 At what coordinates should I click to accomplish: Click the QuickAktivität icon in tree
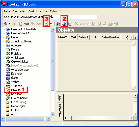click(8, 62)
